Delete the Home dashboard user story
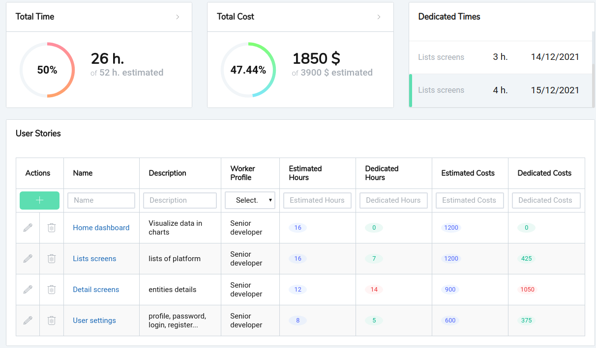Image resolution: width=596 pixels, height=348 pixels. coord(52,228)
